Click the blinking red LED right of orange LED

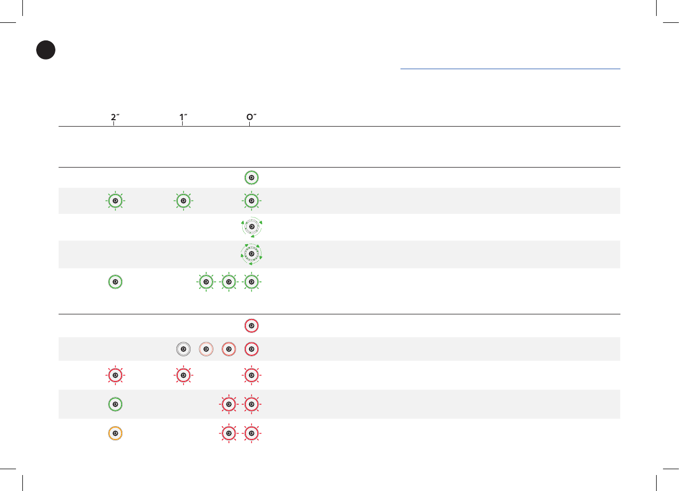228,433
